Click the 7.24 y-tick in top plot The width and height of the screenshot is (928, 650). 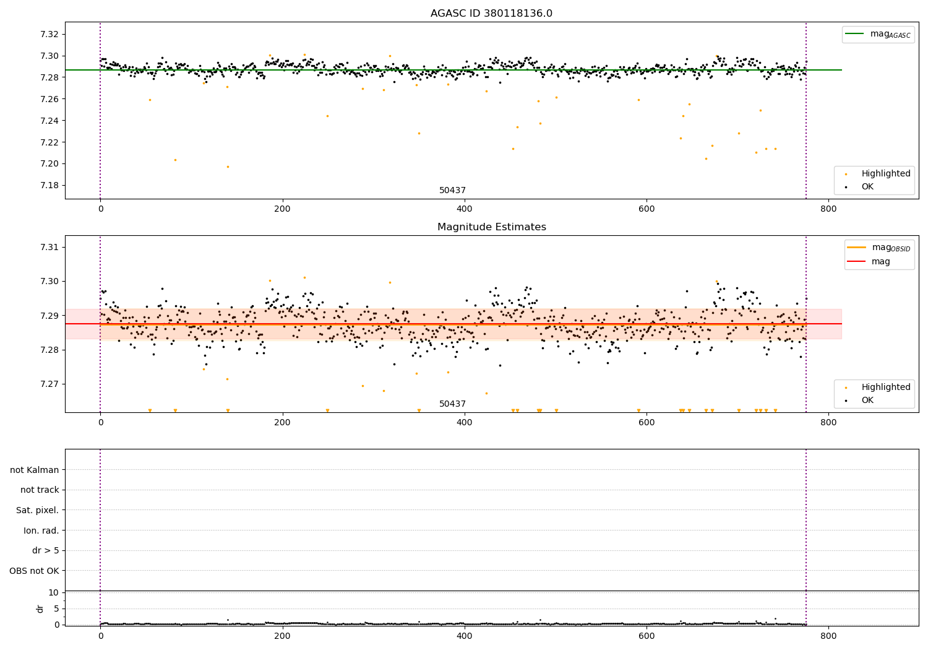pyautogui.click(x=48, y=121)
